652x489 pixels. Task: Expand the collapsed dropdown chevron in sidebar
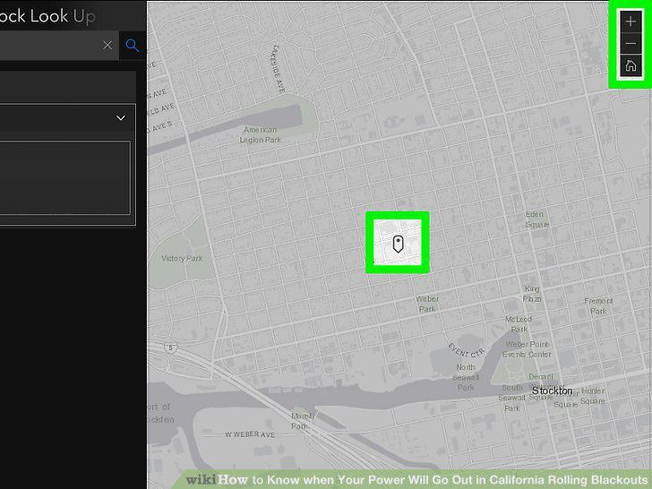tap(121, 117)
